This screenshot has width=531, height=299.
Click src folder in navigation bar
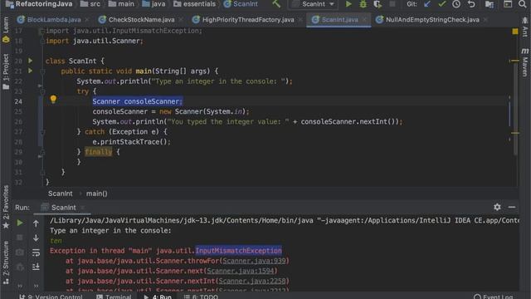click(90, 4)
